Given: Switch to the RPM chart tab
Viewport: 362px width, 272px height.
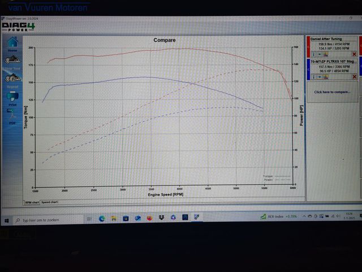Looking at the screenshot, I should [32, 202].
